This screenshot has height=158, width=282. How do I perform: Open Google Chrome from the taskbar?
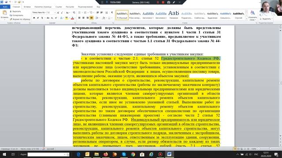[x=133, y=154]
